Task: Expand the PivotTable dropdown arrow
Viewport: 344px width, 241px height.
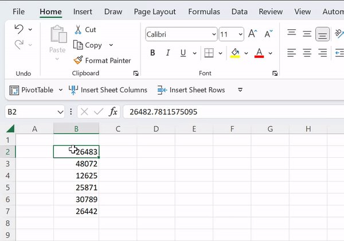Action: [61, 90]
